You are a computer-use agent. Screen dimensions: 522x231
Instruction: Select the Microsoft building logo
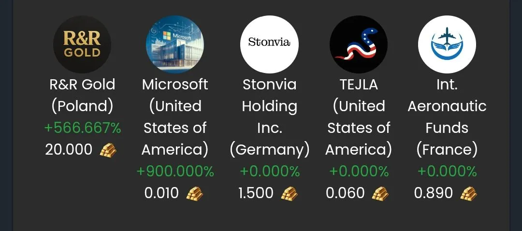click(x=175, y=44)
